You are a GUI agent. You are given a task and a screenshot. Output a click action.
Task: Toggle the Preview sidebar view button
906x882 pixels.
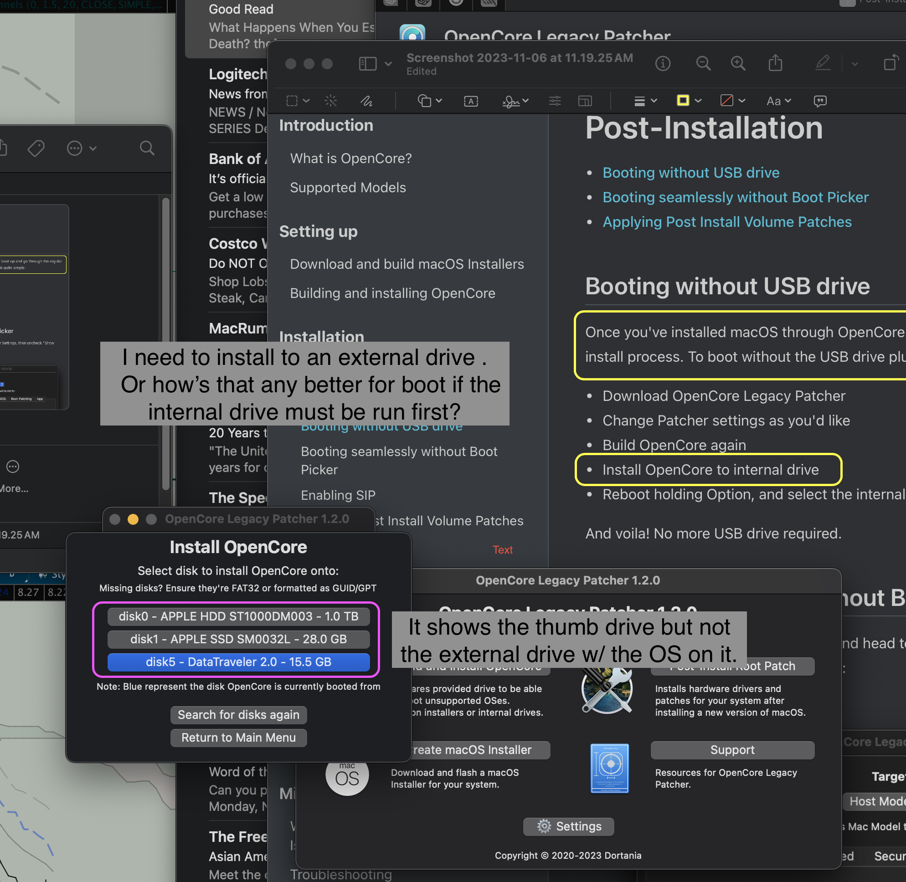point(368,63)
